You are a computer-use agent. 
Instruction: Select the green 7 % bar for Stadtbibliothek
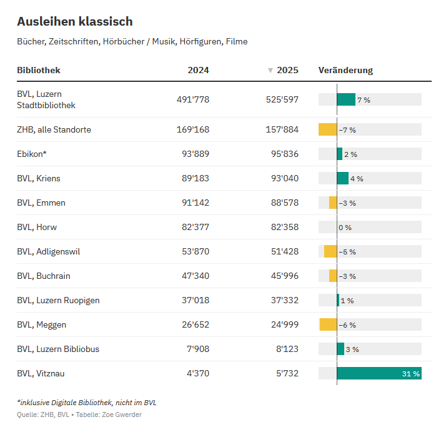click(345, 99)
